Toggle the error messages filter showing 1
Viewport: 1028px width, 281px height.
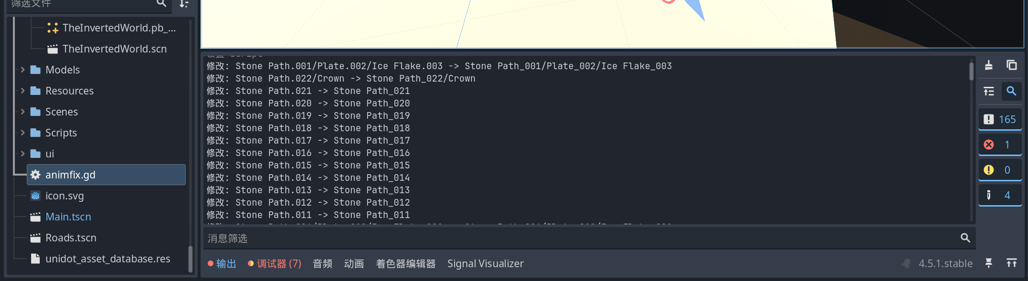1000,144
